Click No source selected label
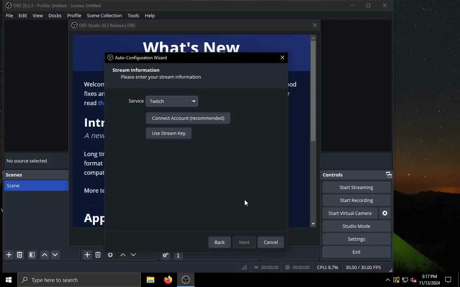460x287 pixels. (27, 161)
